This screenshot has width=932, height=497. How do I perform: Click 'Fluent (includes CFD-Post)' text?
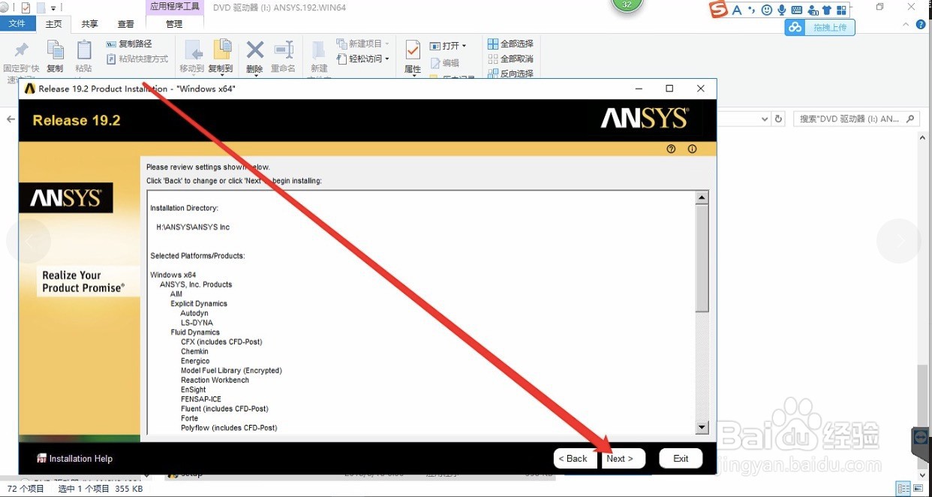(224, 408)
